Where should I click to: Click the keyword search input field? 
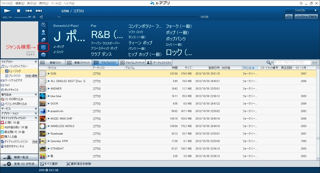292,62
